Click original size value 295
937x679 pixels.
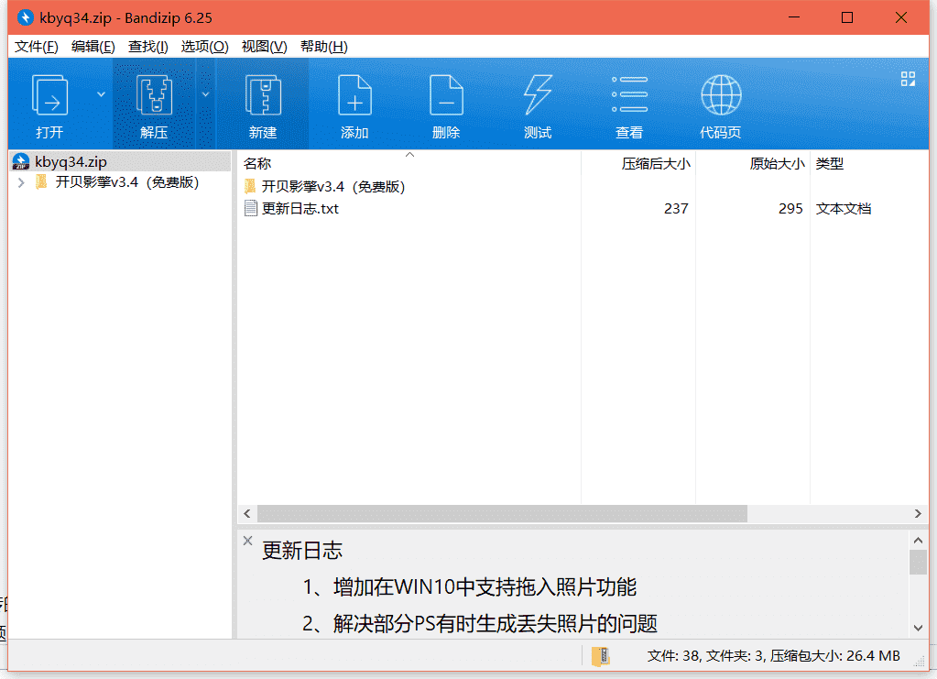(x=790, y=208)
